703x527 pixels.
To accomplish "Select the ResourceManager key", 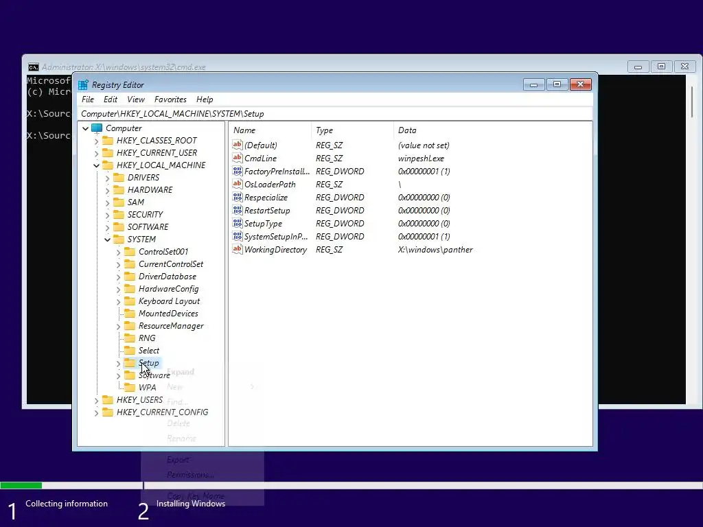I will click(171, 326).
